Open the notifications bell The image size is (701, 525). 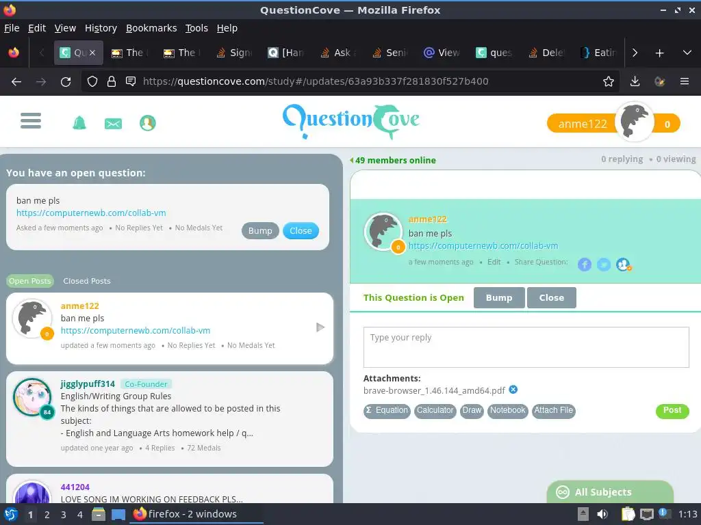click(x=79, y=122)
